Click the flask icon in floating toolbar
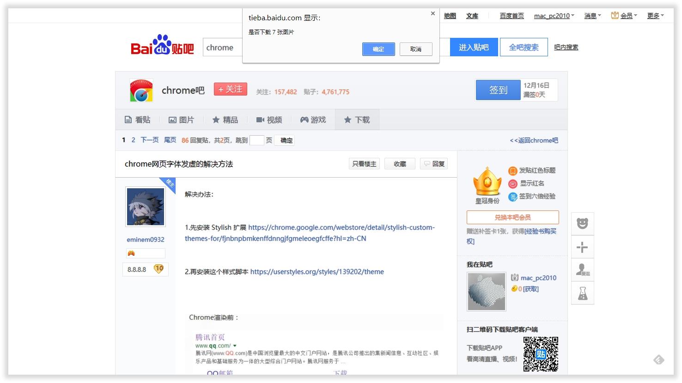682x383 pixels. tap(582, 293)
